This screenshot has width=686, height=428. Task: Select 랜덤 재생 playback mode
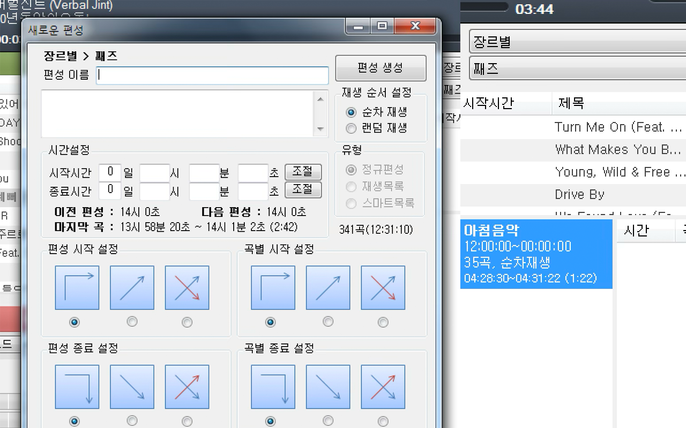coord(351,128)
